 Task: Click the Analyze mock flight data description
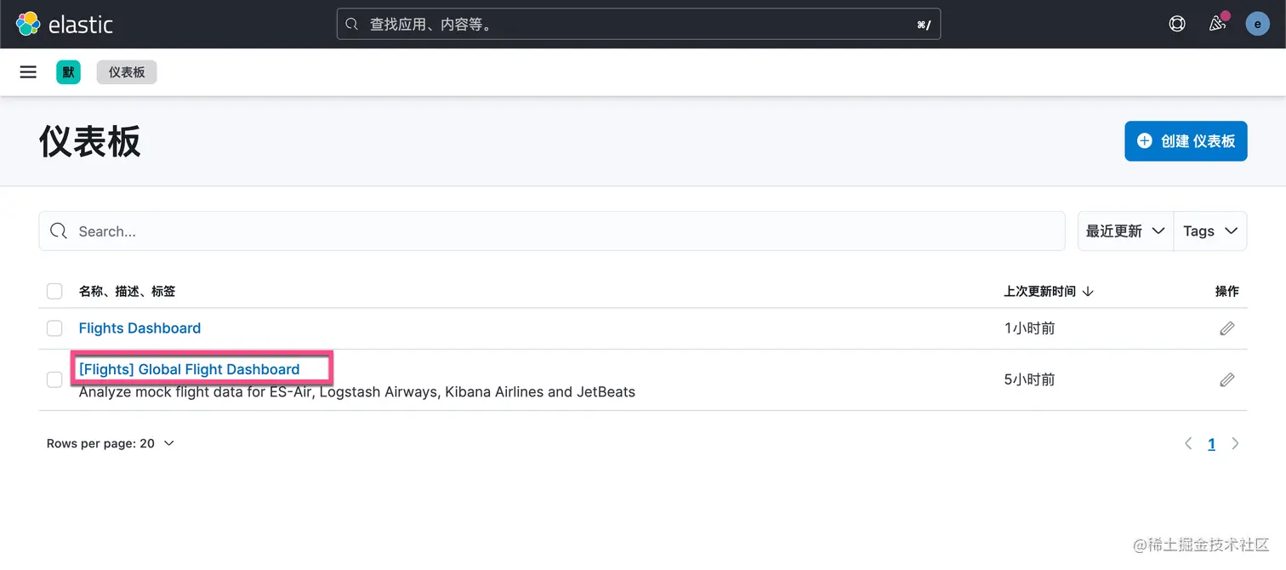[x=357, y=392]
